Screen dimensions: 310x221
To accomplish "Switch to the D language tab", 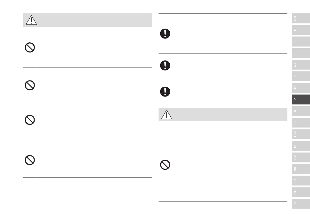I will pos(301,30).
